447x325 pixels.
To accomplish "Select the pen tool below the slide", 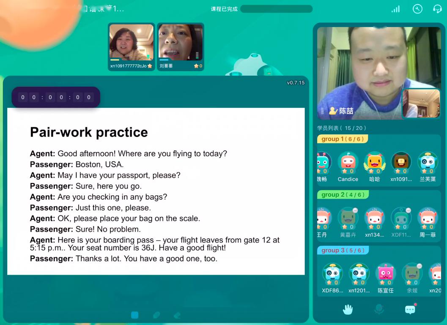I will click(156, 315).
